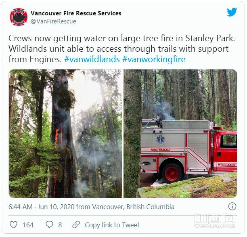The width and height of the screenshot is (247, 237).
Task: Open the Vancouver, British Columbia location
Action: [133, 207]
